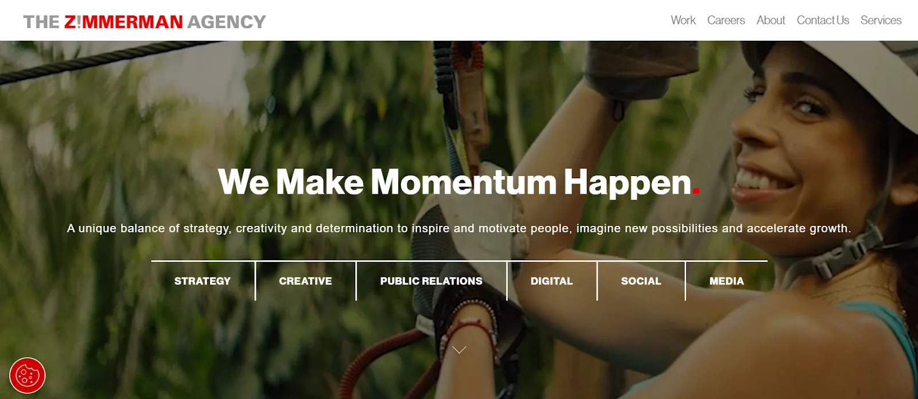Click The Zimmerman Agency logo

coord(145,22)
